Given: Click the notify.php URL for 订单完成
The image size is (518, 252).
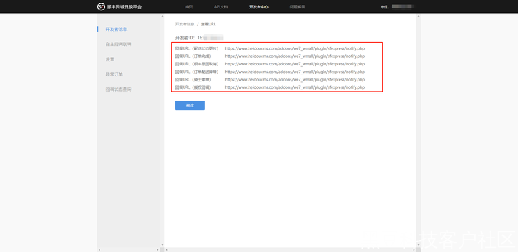Looking at the screenshot, I should coord(295,56).
